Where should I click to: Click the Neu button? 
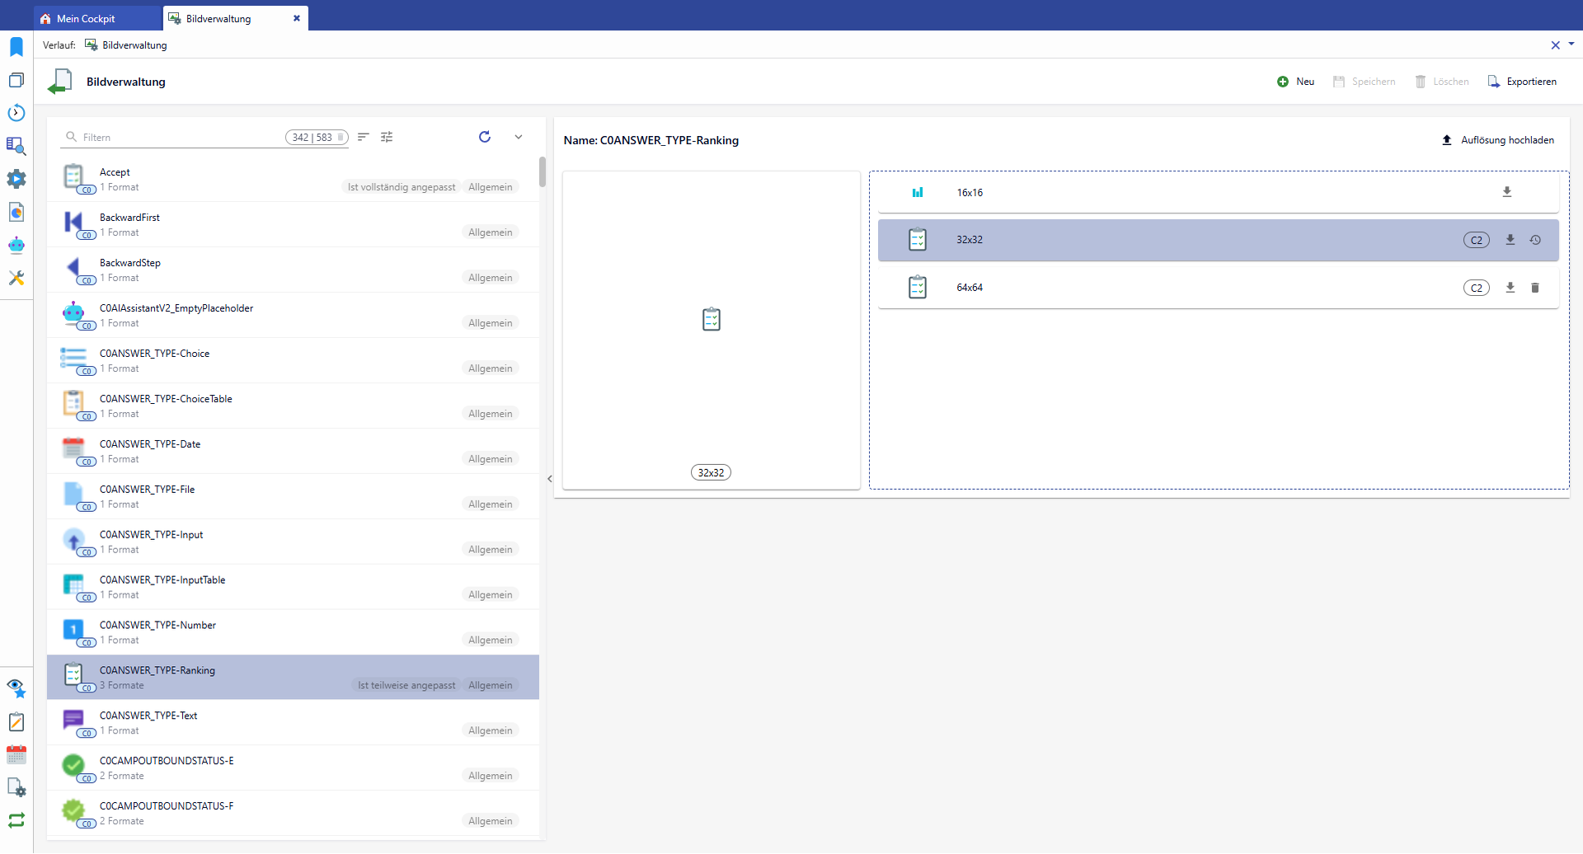click(x=1296, y=82)
